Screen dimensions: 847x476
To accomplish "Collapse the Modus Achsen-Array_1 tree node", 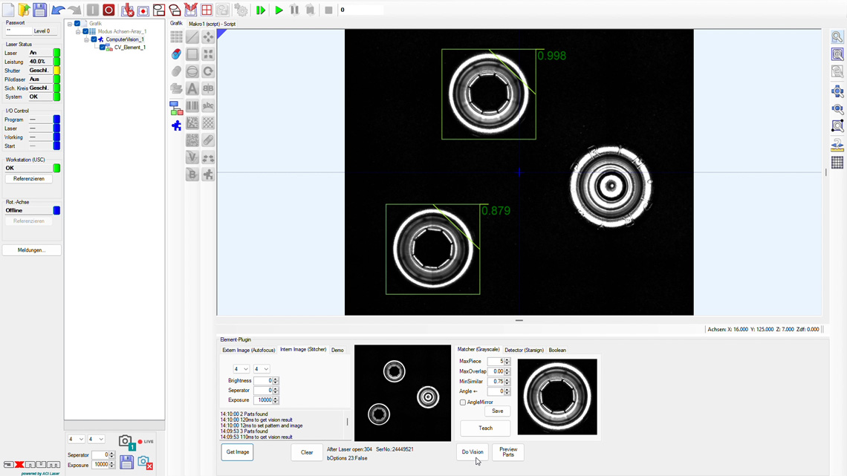I will coord(78,32).
